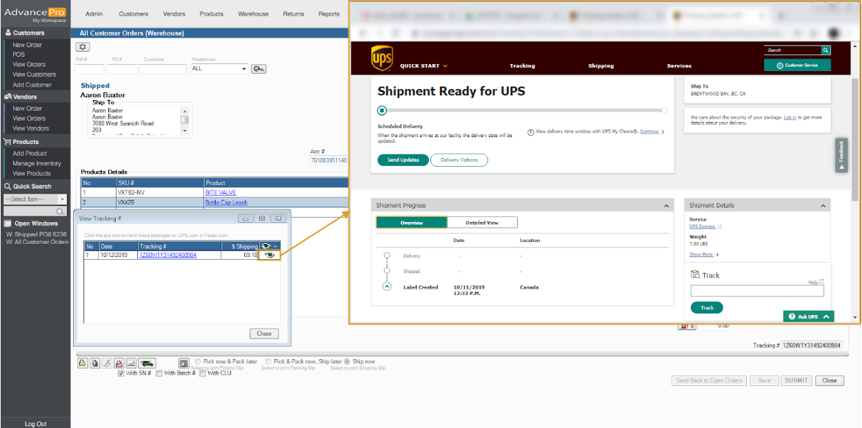Click the gear settings button
Viewport: 862px width, 428px height.
tap(83, 47)
